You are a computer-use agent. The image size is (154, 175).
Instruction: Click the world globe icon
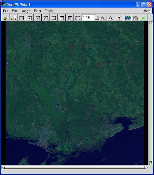coord(127,18)
